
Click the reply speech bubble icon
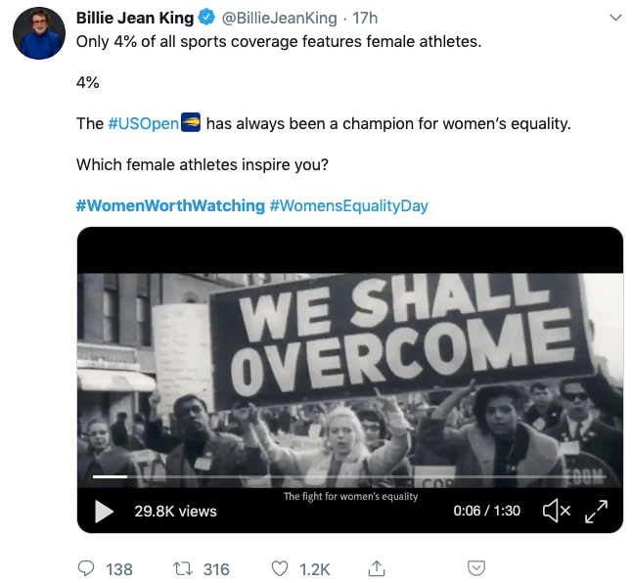click(86, 568)
